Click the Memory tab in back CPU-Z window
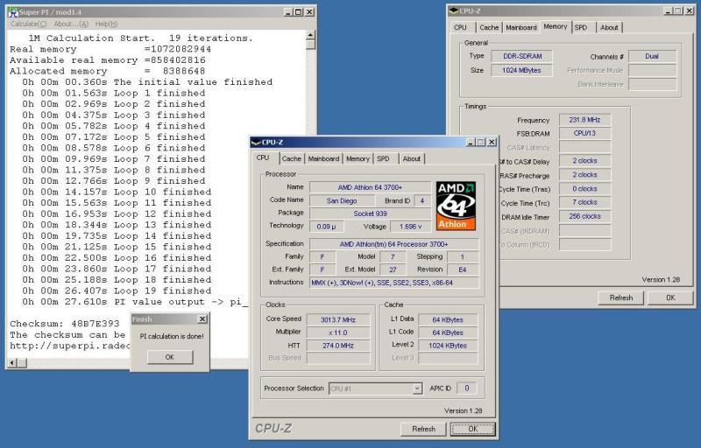The width and height of the screenshot is (701, 448). (556, 27)
